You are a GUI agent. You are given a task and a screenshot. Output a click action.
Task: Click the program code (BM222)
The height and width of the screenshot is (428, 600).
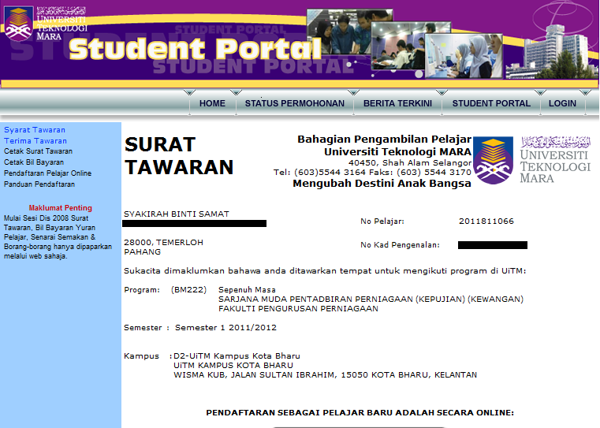pyautogui.click(x=188, y=290)
